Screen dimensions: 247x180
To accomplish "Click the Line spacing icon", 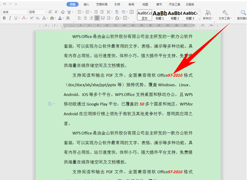I will tap(109, 18).
